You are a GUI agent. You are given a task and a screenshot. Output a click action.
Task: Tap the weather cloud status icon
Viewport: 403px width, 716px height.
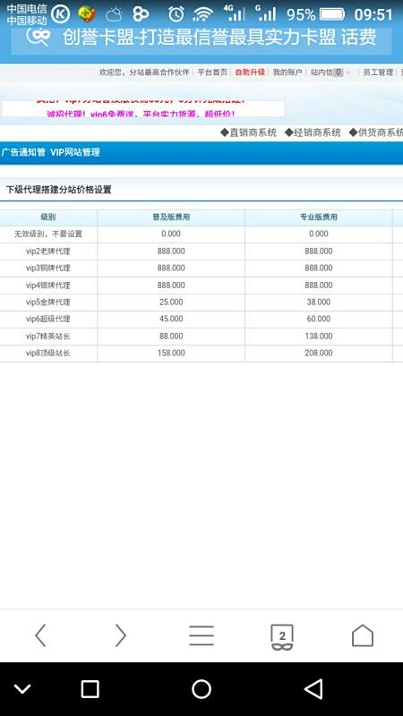115,14
